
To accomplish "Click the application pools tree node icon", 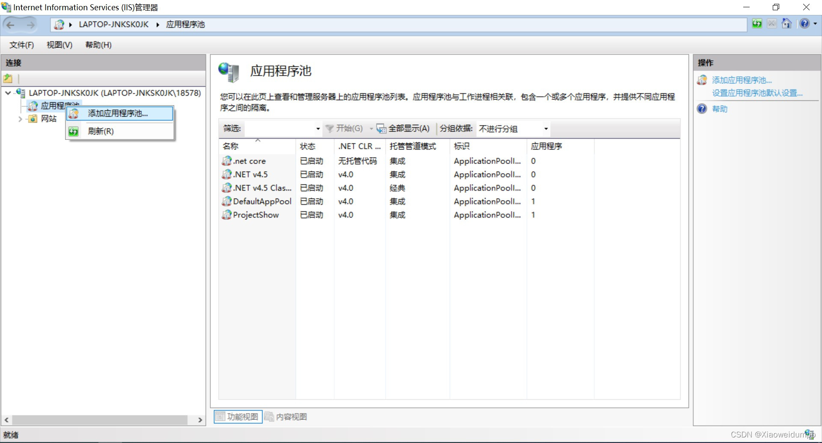I will (x=33, y=106).
